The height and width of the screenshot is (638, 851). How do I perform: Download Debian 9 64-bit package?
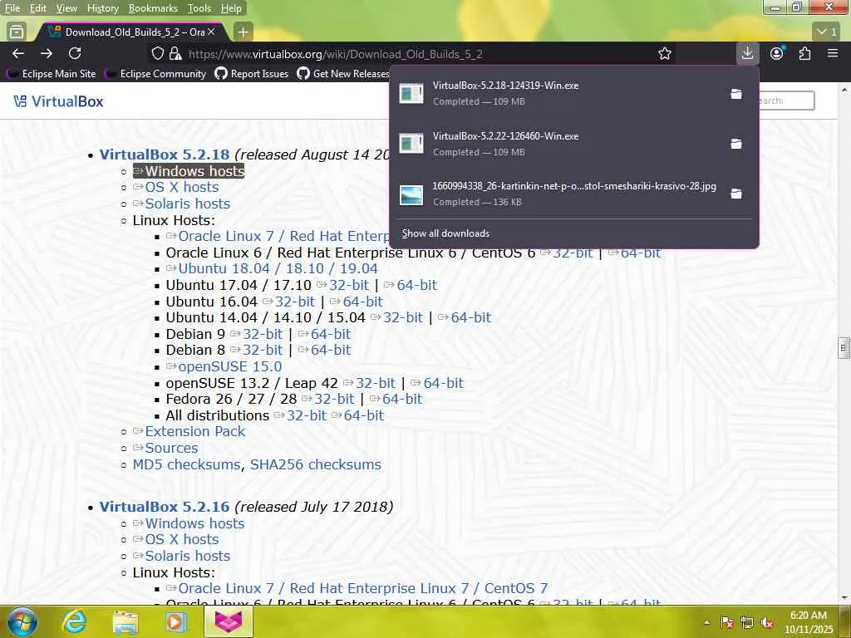pos(325,334)
